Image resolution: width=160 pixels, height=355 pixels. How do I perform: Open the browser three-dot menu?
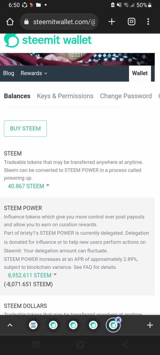click(148, 22)
